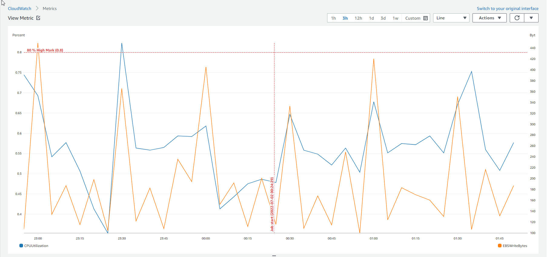Go to CloudWatch breadcrumb link
Viewport: 547px width, 257px height.
19,8
